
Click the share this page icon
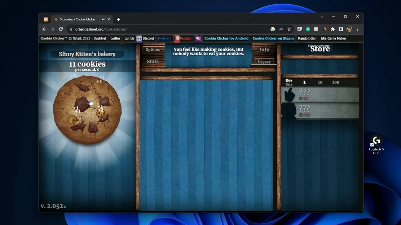[x=281, y=29]
